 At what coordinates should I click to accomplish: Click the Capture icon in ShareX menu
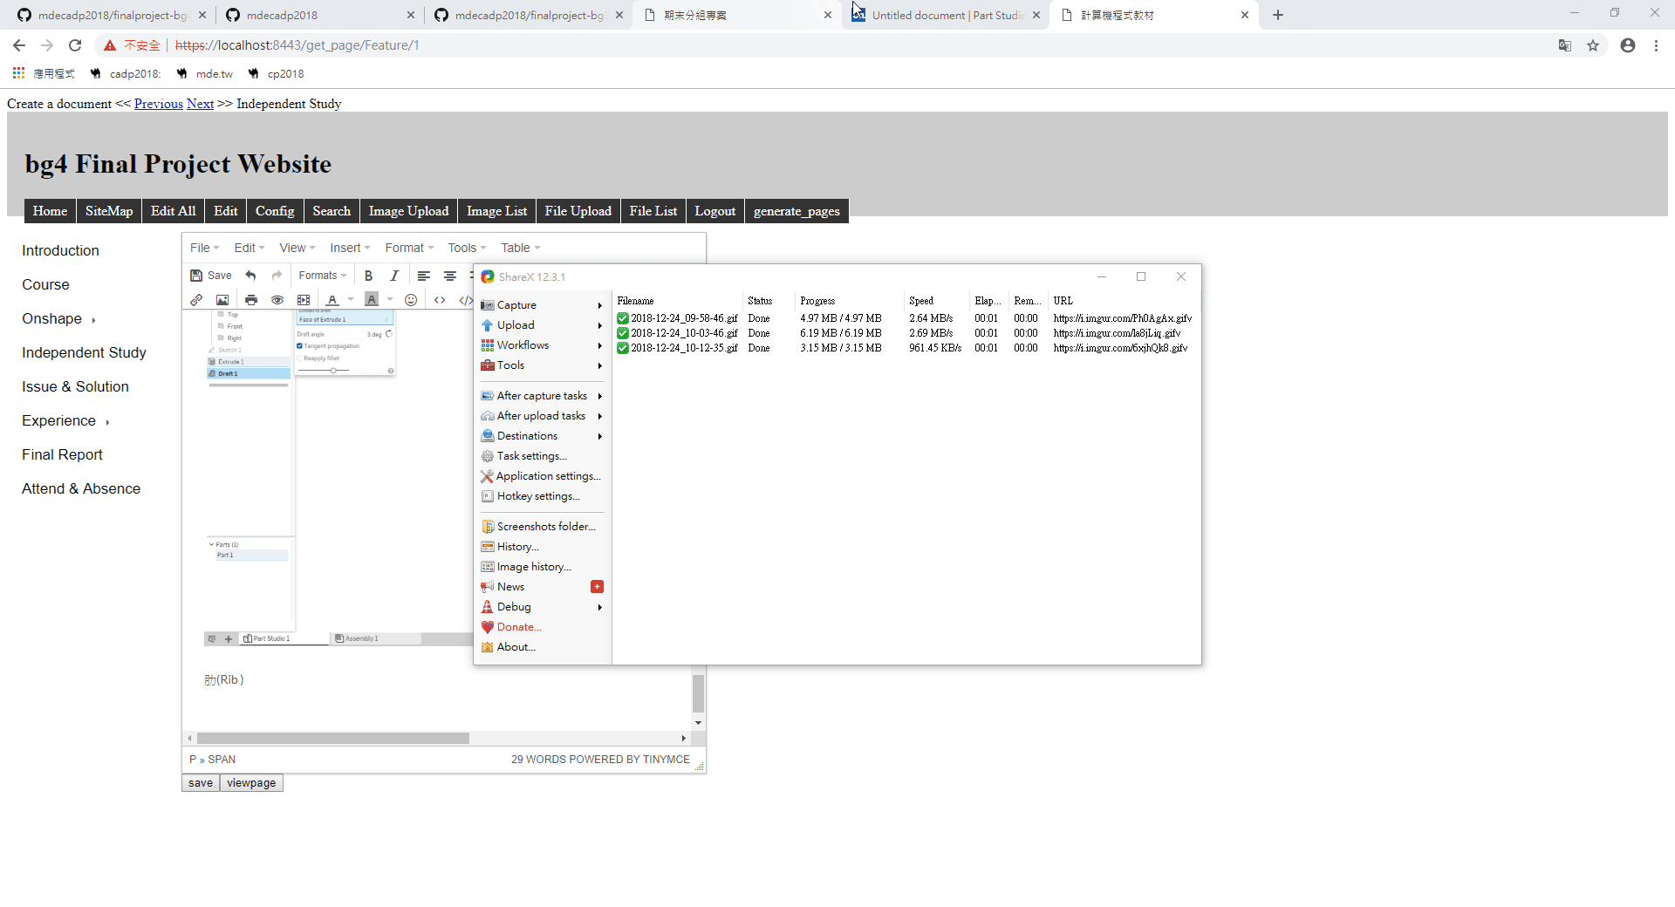tap(488, 305)
